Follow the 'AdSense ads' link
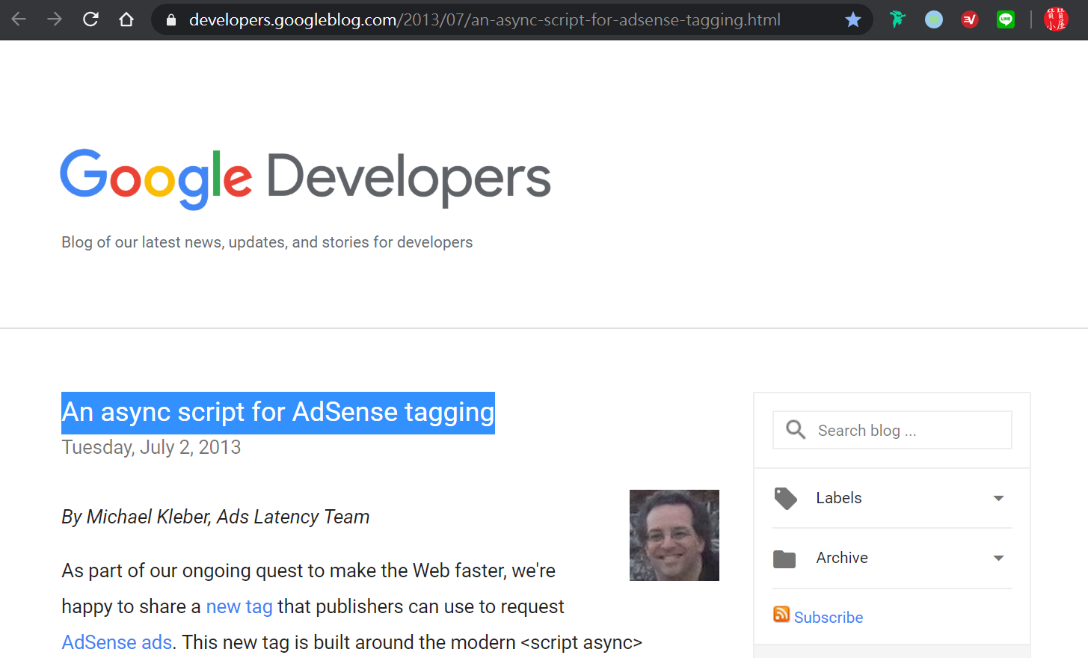The height and width of the screenshot is (658, 1088). [117, 642]
